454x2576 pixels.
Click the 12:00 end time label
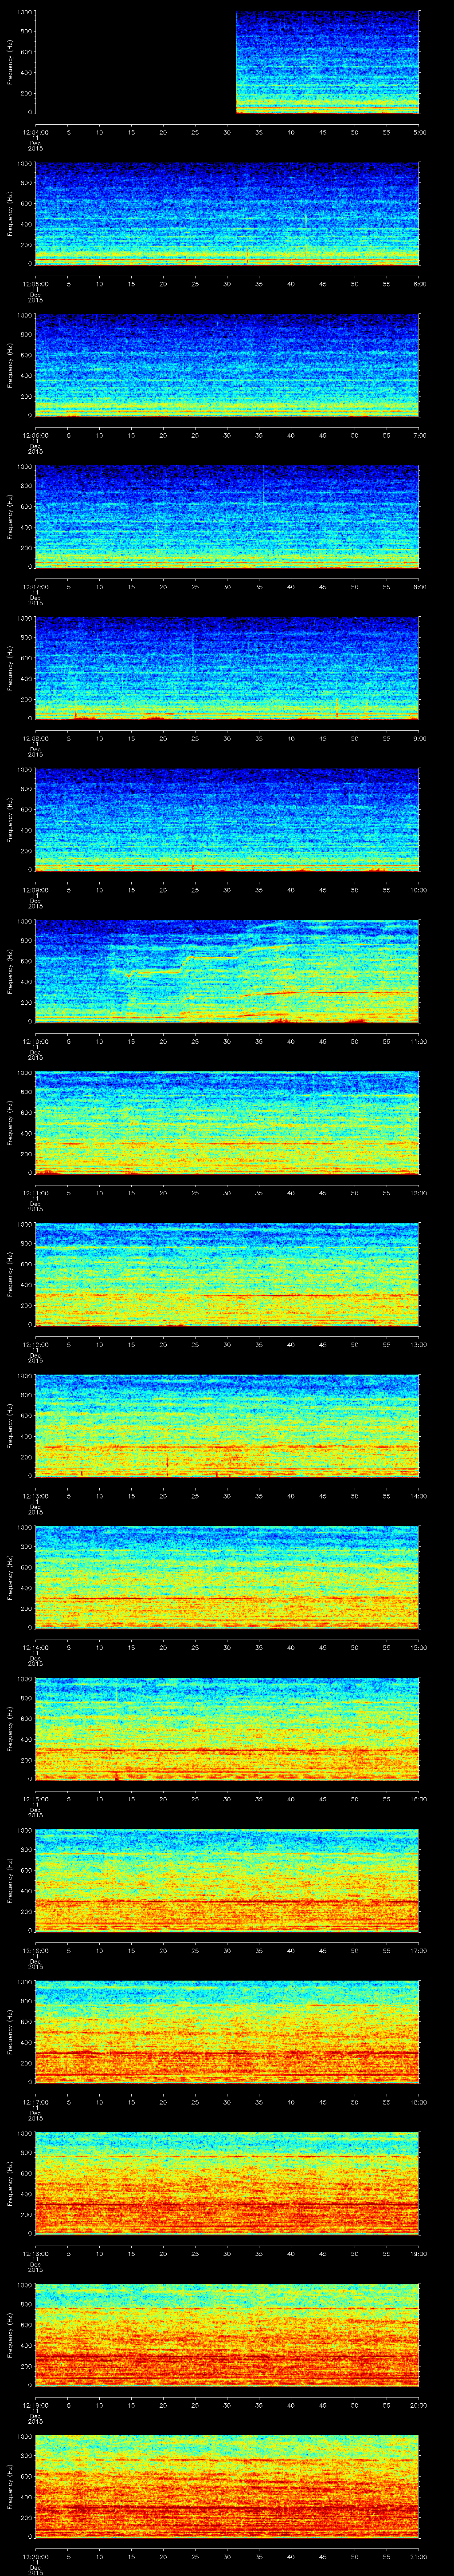[419, 1193]
